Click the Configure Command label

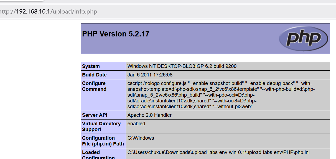tap(94, 86)
